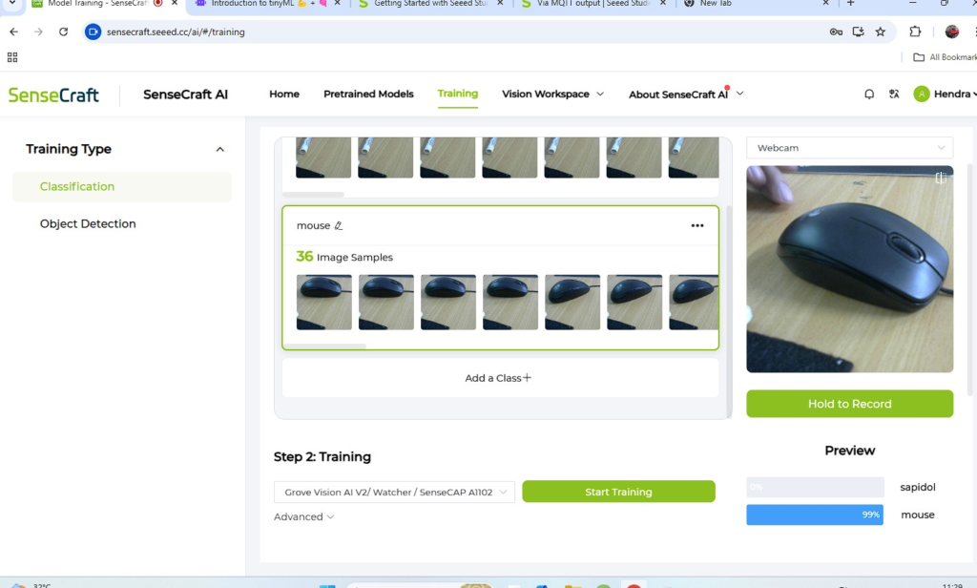Open the All Bookmarks folder
The image size is (977, 588).
[945, 57]
